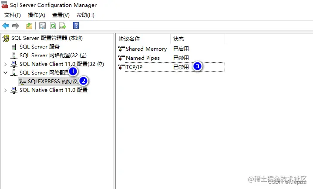Click the SQL Server 网络配置(32 位) icon
The image size is (313, 189).
14,55
